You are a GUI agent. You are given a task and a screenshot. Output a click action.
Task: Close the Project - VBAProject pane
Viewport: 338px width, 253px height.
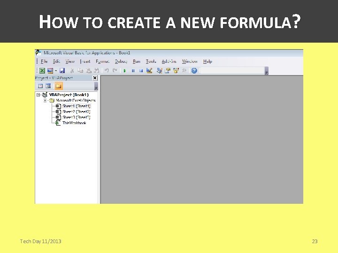95,78
